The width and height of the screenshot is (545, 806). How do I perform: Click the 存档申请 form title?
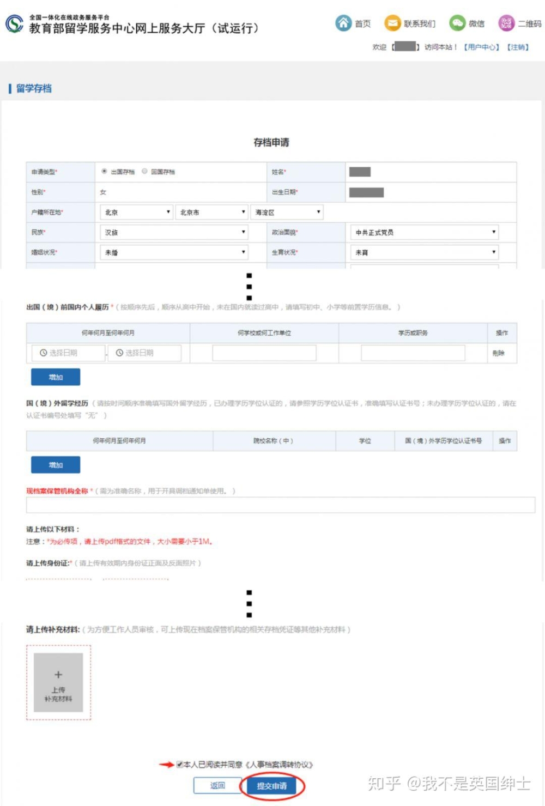coord(271,142)
